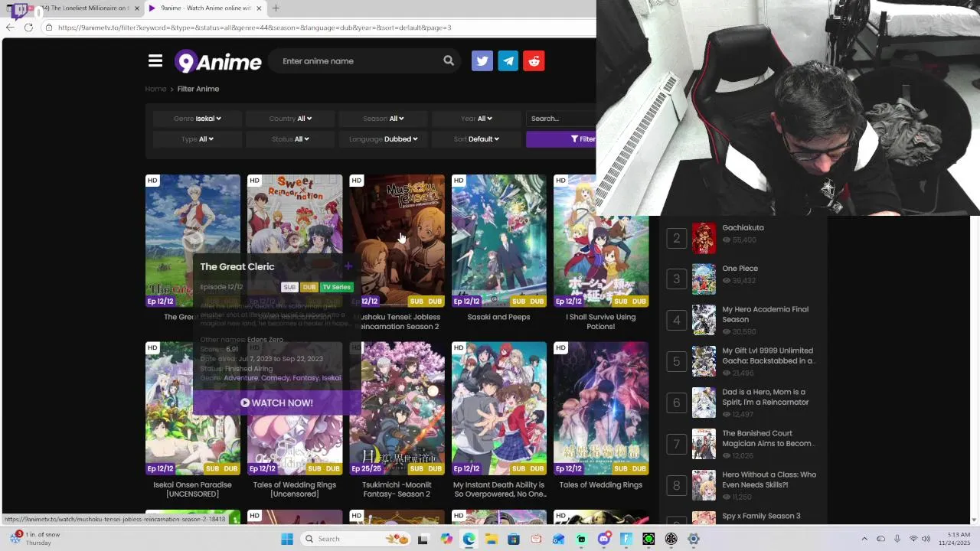This screenshot has height=551, width=980.
Task: Close the 9anime browser tab
Action: coord(259,8)
